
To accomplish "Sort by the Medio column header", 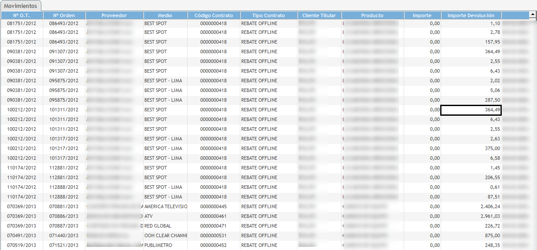I will pos(165,15).
